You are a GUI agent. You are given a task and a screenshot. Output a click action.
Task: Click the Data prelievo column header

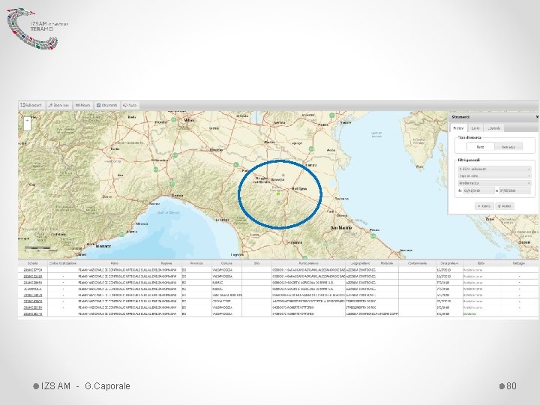point(449,263)
